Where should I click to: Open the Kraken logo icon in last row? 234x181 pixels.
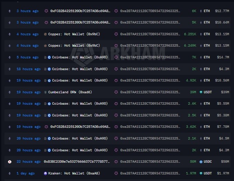45,173
